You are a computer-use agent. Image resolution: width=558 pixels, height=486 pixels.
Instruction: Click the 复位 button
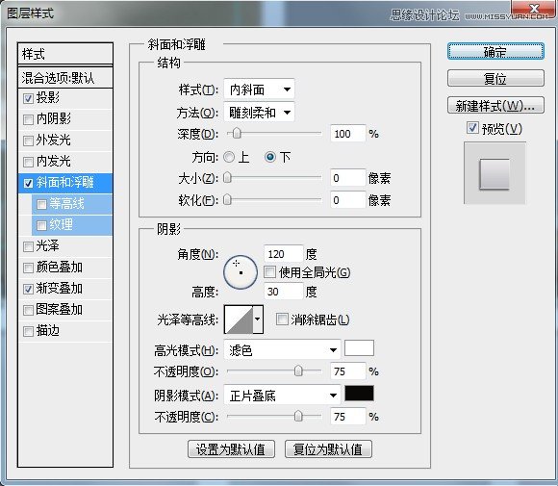pos(495,78)
